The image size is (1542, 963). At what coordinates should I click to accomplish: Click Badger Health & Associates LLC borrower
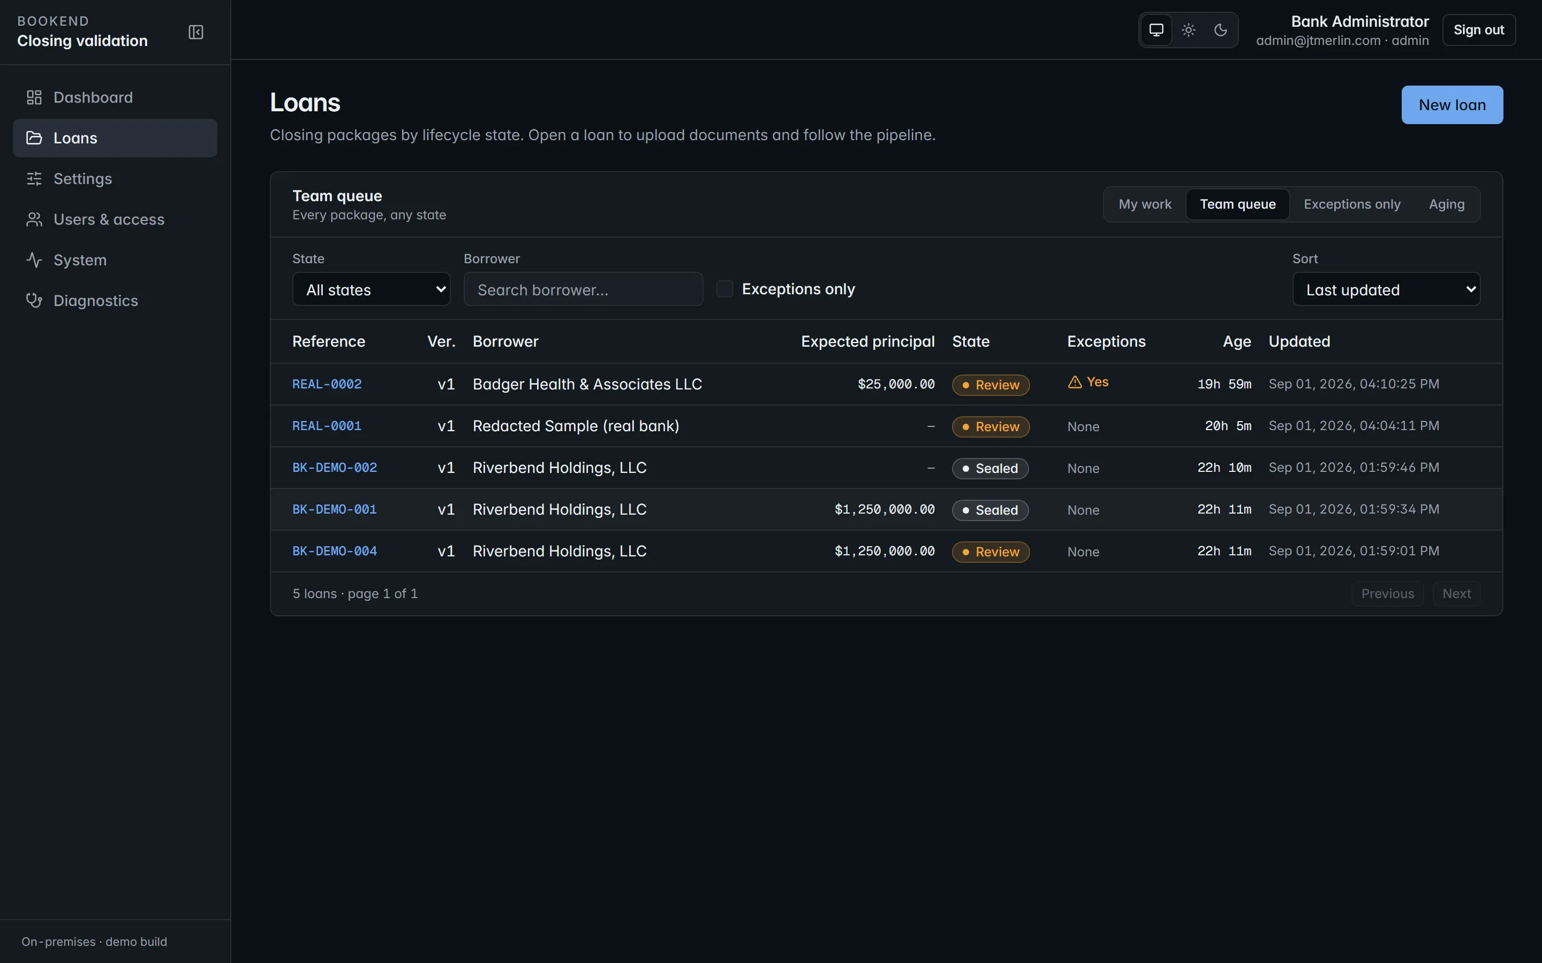click(587, 384)
